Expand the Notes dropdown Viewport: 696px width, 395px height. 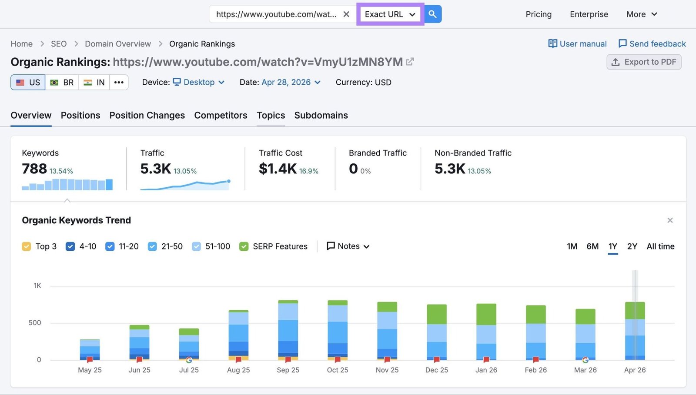point(348,246)
